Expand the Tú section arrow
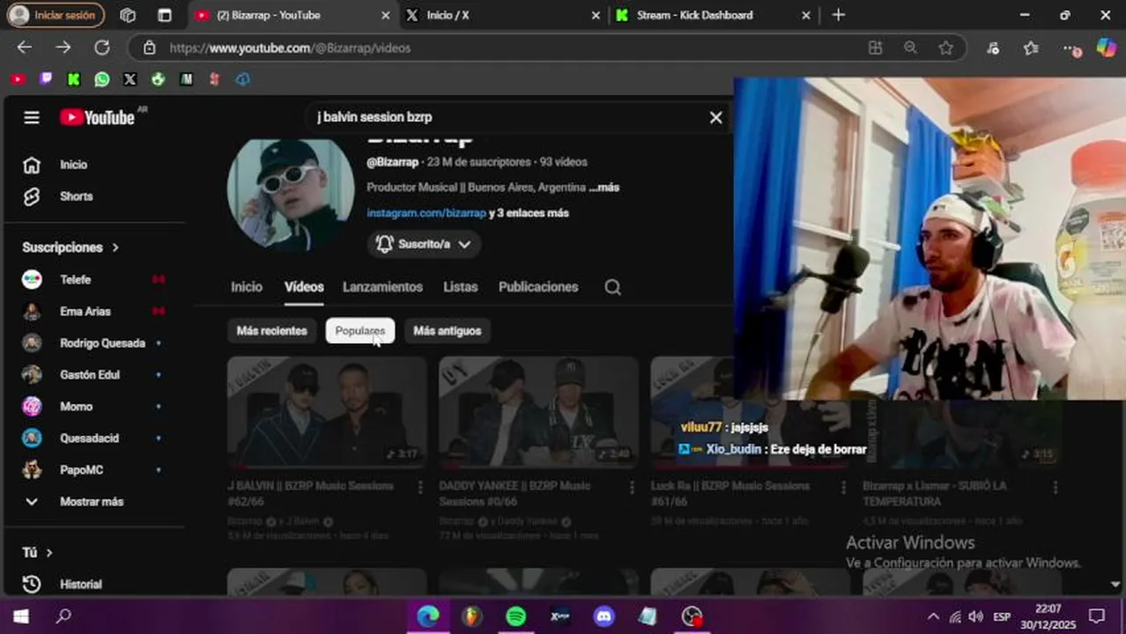Image resolution: width=1126 pixels, height=634 pixels. click(49, 552)
